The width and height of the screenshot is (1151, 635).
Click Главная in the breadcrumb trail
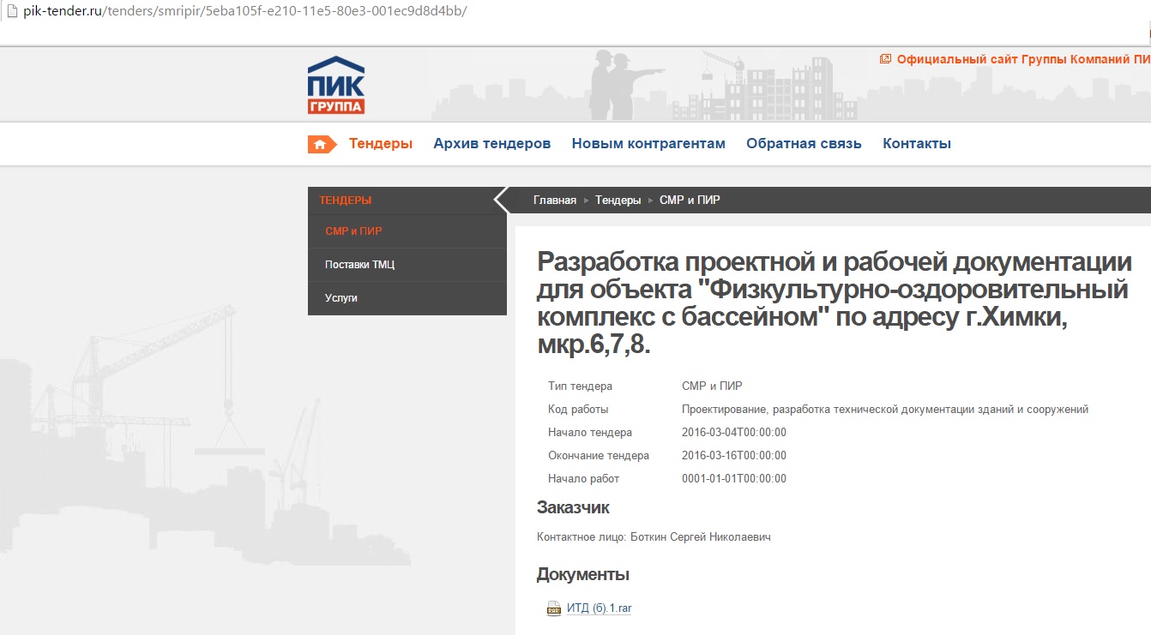[x=555, y=201]
